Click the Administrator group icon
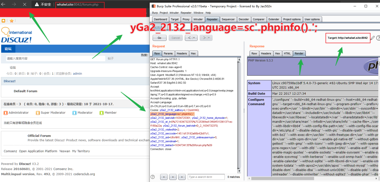The height and width of the screenshot is (182, 380). tap(6, 113)
